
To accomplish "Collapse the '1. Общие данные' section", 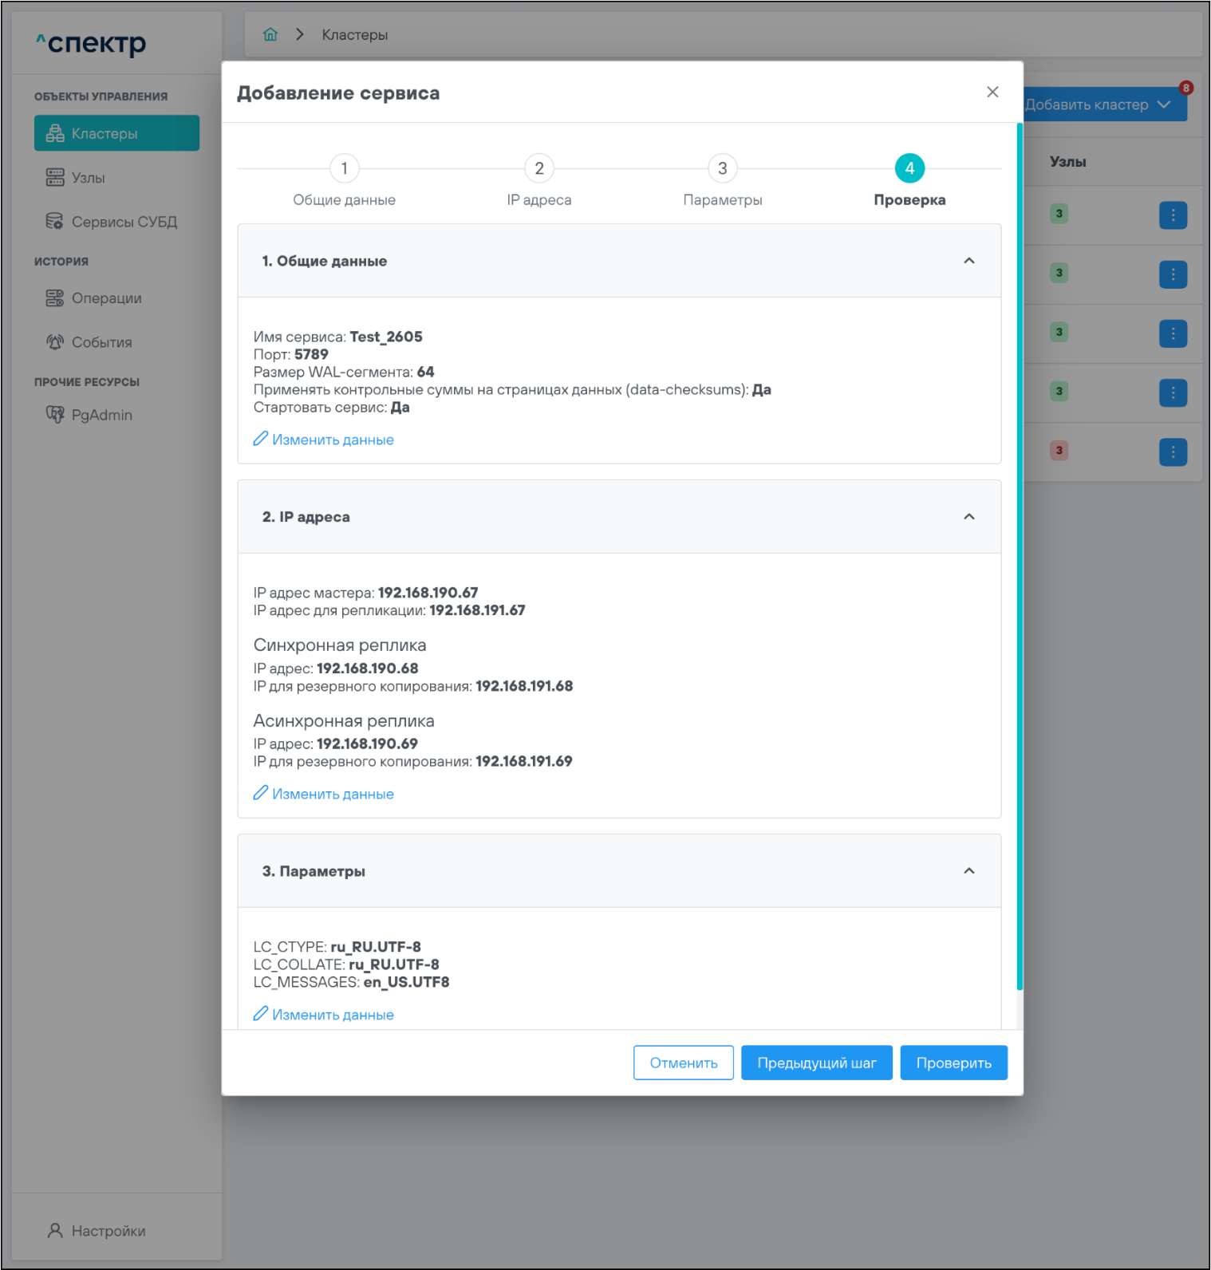I will click(x=969, y=261).
